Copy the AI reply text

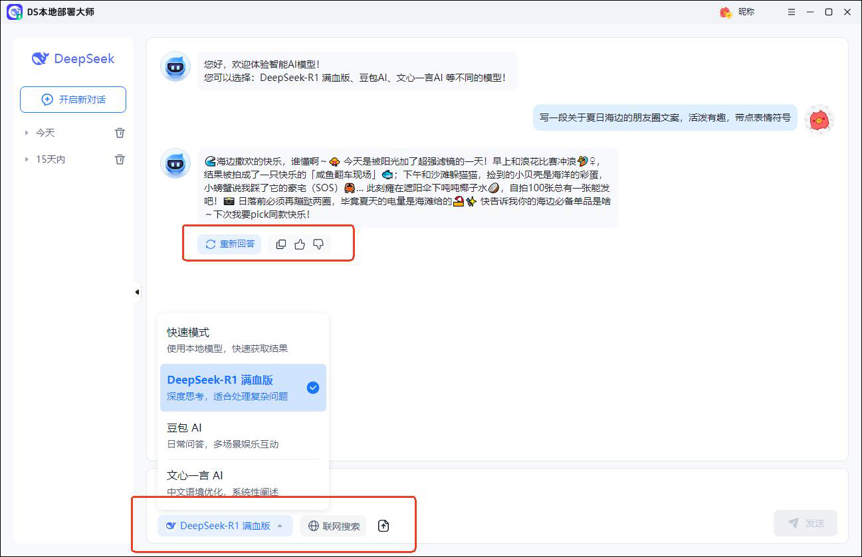[x=281, y=244]
